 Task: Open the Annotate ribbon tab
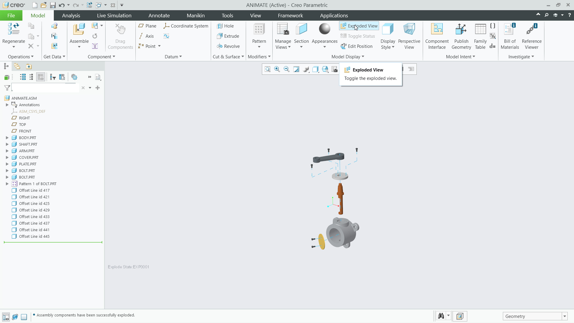click(x=159, y=16)
